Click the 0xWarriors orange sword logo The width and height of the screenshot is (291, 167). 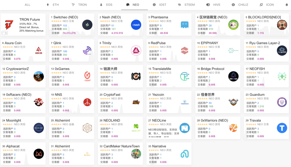click(x=233, y=128)
